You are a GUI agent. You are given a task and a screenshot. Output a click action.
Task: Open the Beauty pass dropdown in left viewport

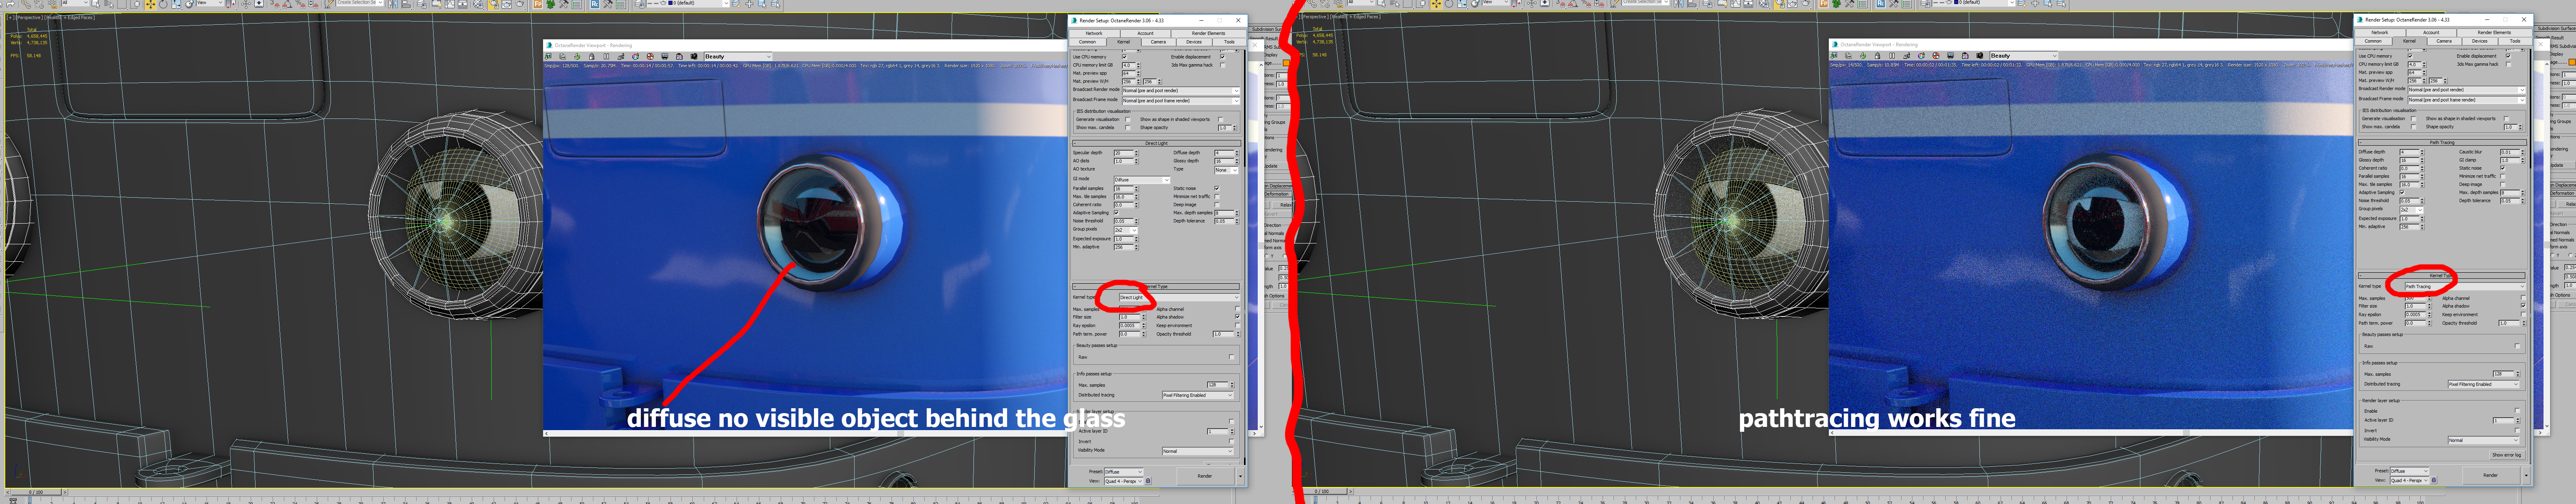[738, 57]
